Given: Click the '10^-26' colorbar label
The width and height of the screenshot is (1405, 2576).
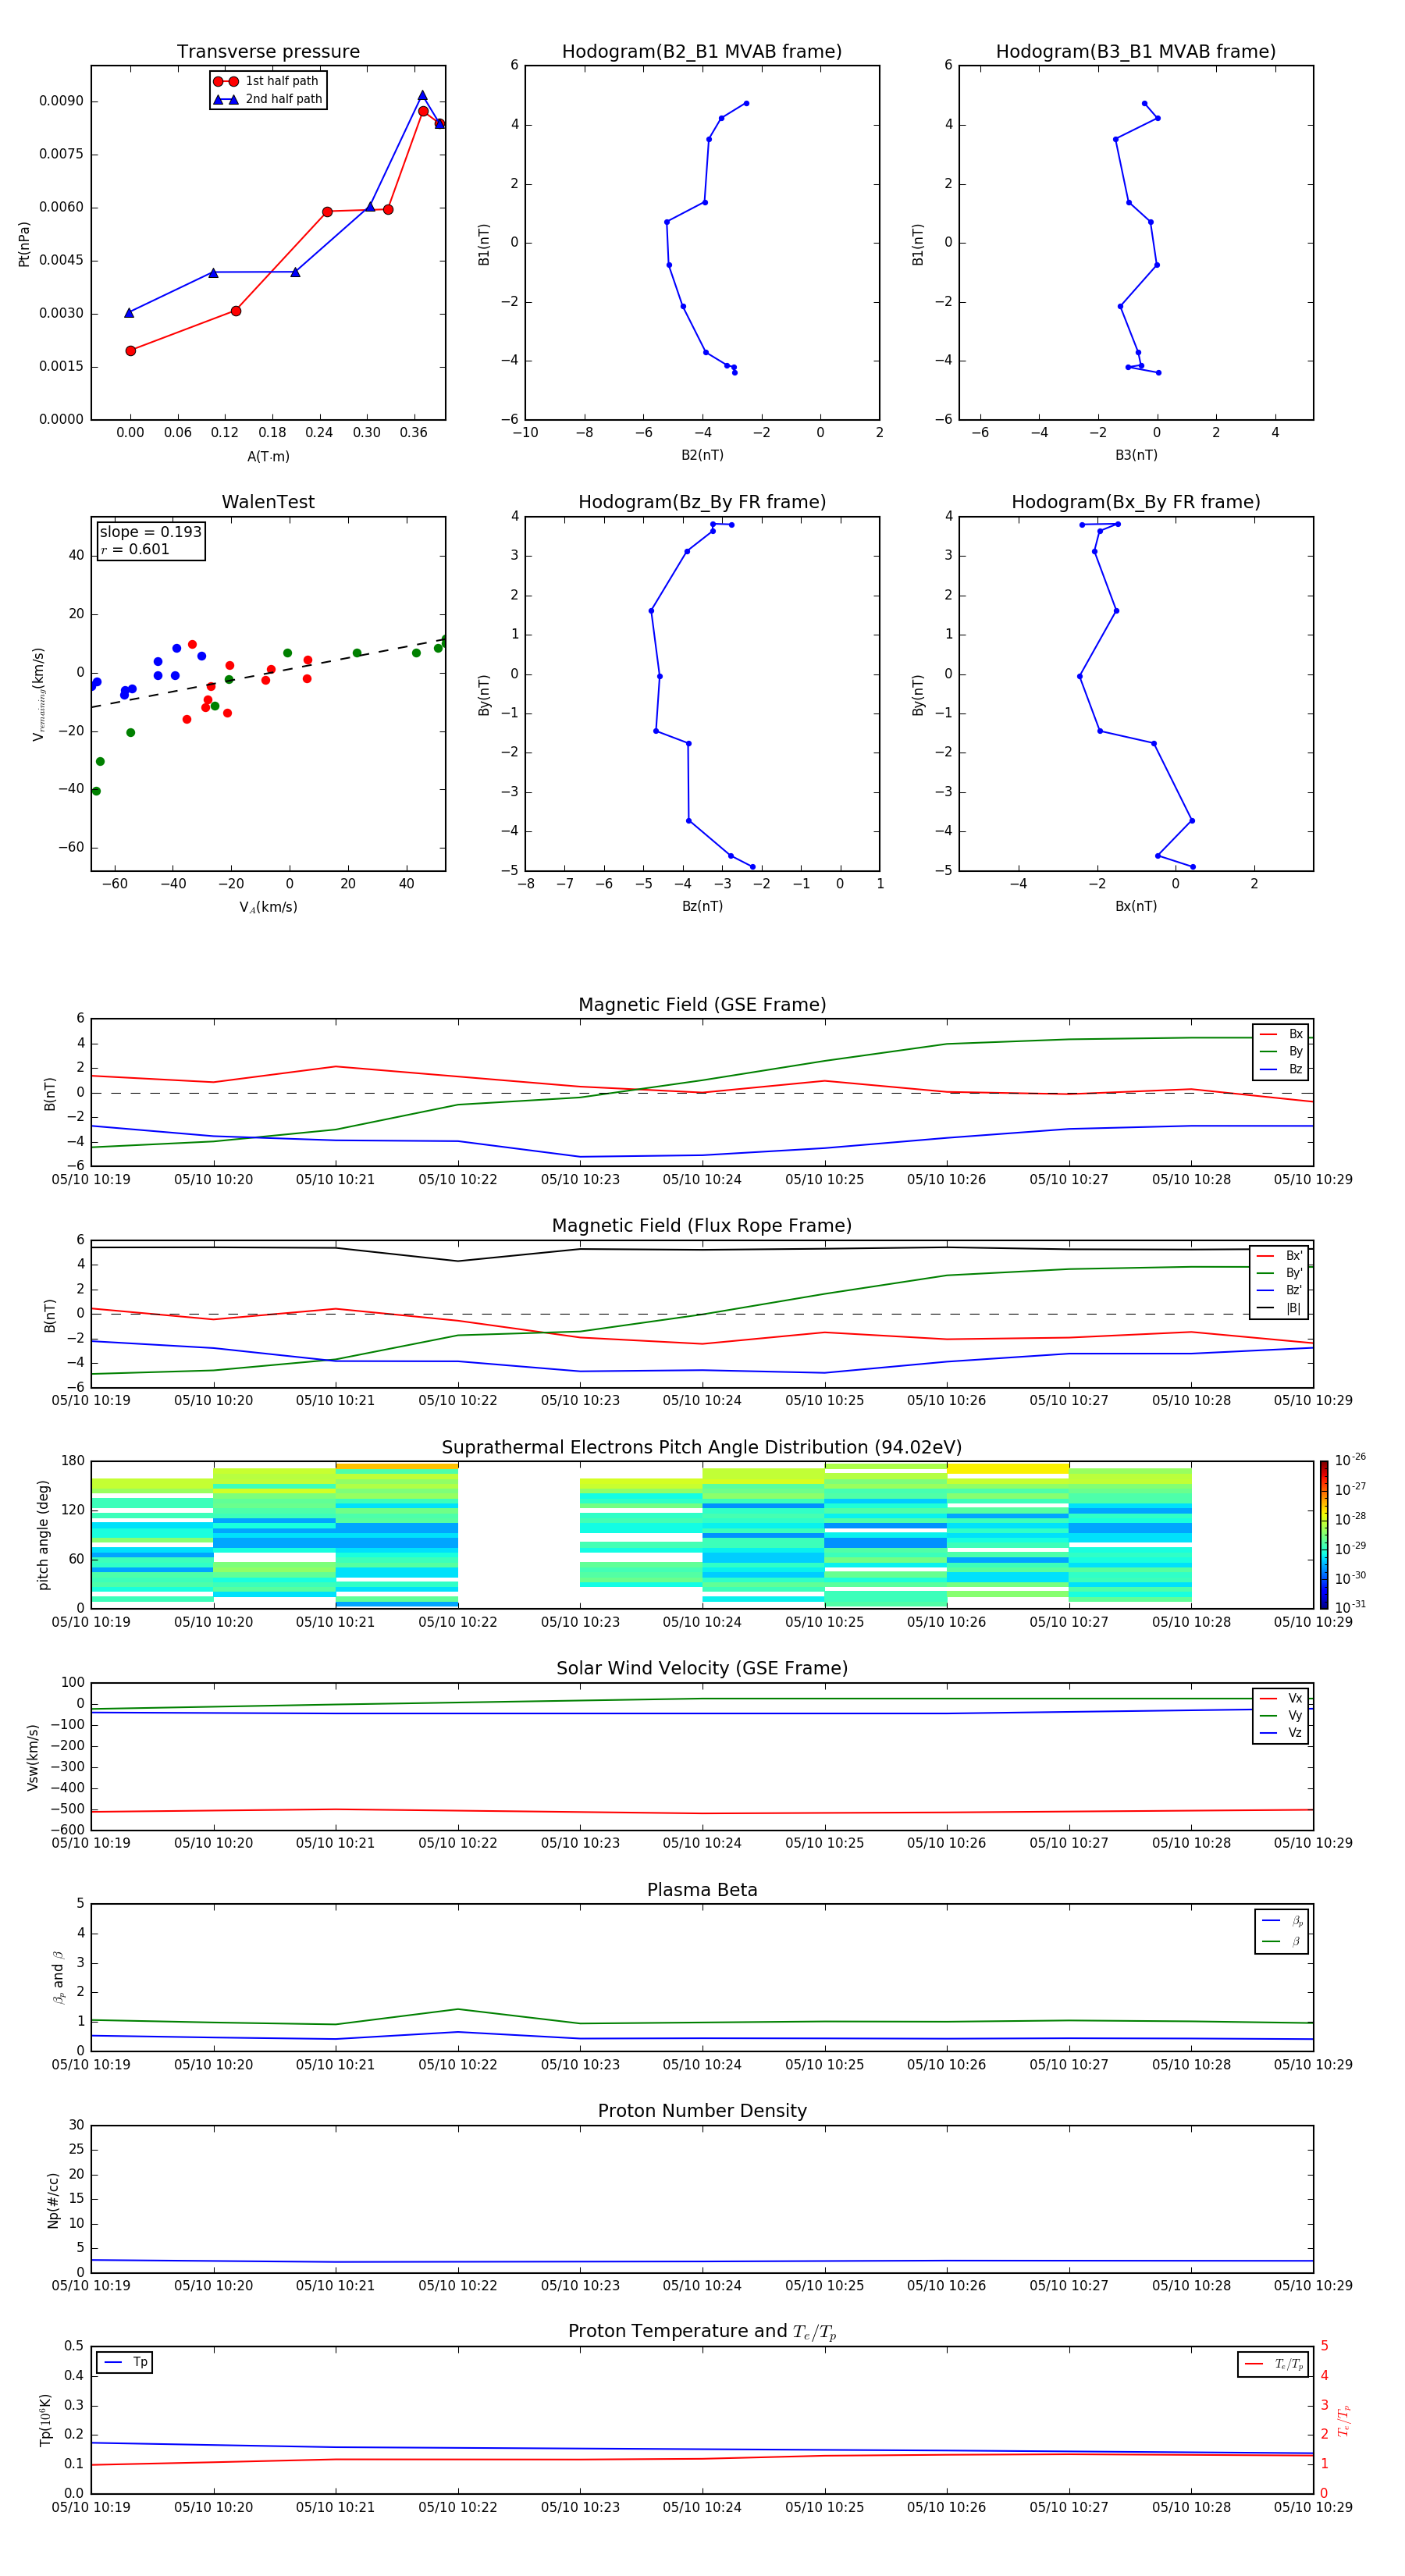Looking at the screenshot, I should point(1350,1460).
